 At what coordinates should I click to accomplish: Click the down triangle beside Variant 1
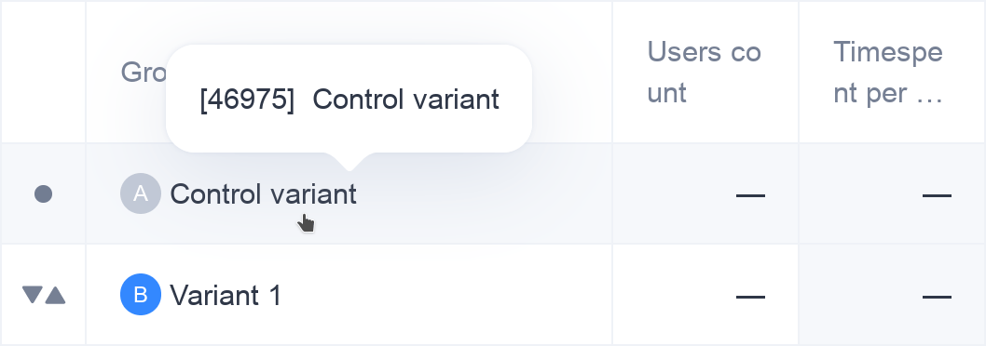point(33,295)
